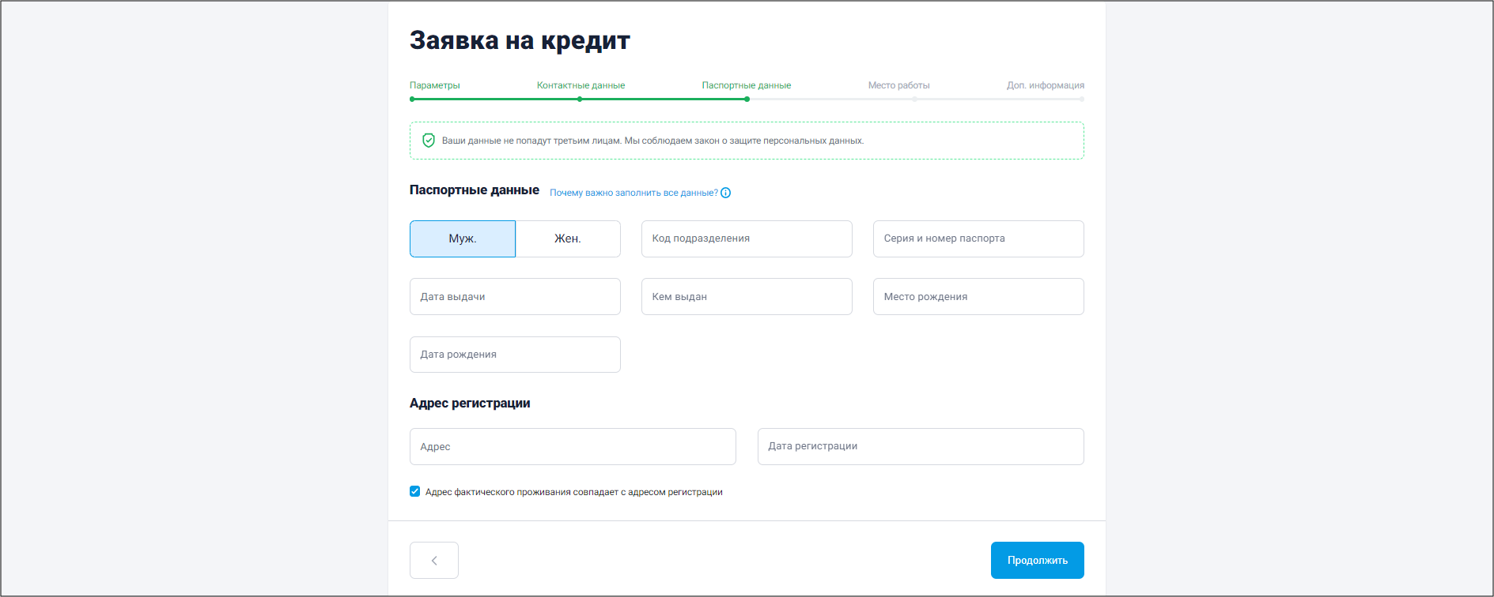Open the Доп. информация step

1046,85
